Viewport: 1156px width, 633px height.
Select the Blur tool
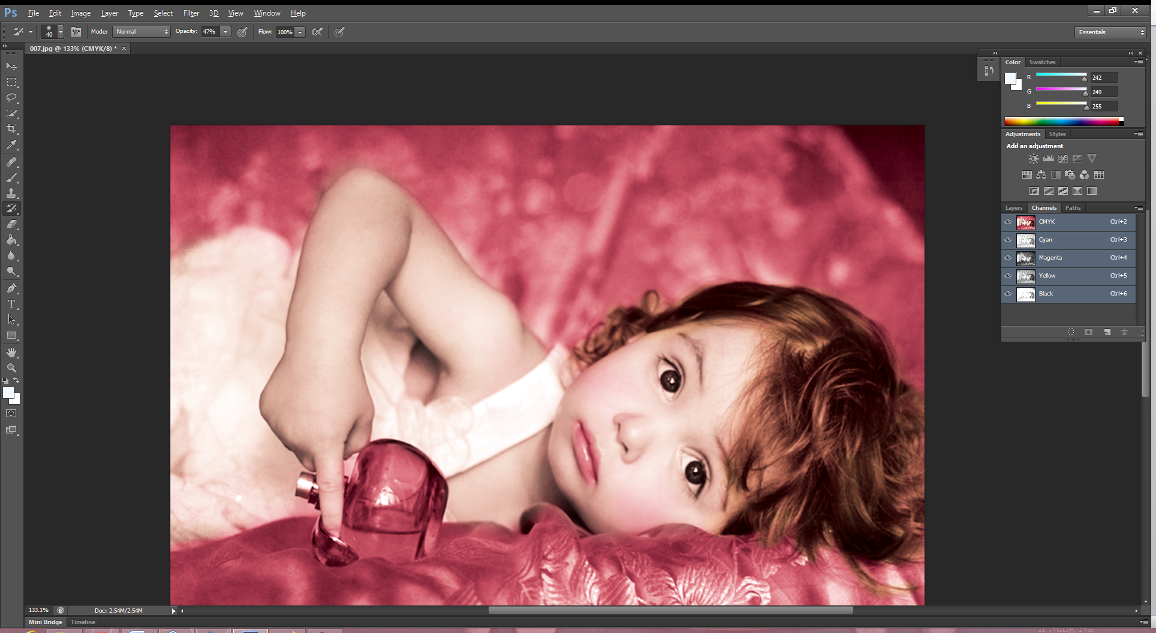(11, 255)
